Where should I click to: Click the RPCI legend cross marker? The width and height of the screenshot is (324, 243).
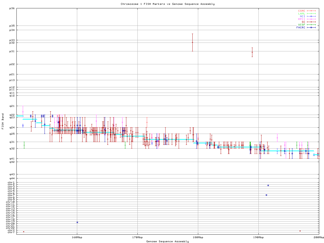pos(311,19)
